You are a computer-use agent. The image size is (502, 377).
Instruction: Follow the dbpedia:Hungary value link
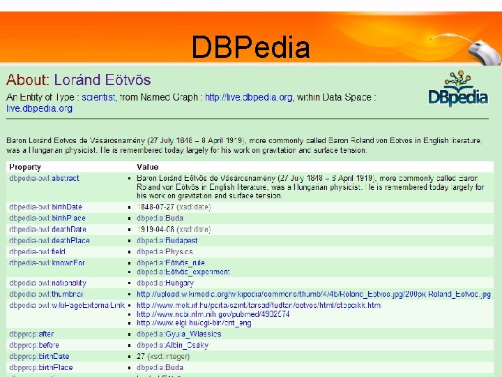[165, 283]
